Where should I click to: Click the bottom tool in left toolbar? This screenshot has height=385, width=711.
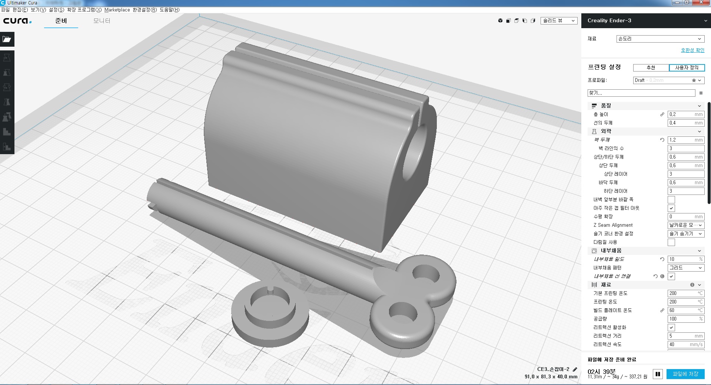pyautogui.click(x=7, y=147)
